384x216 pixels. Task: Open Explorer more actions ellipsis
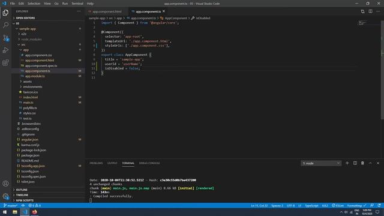[x=79, y=11]
